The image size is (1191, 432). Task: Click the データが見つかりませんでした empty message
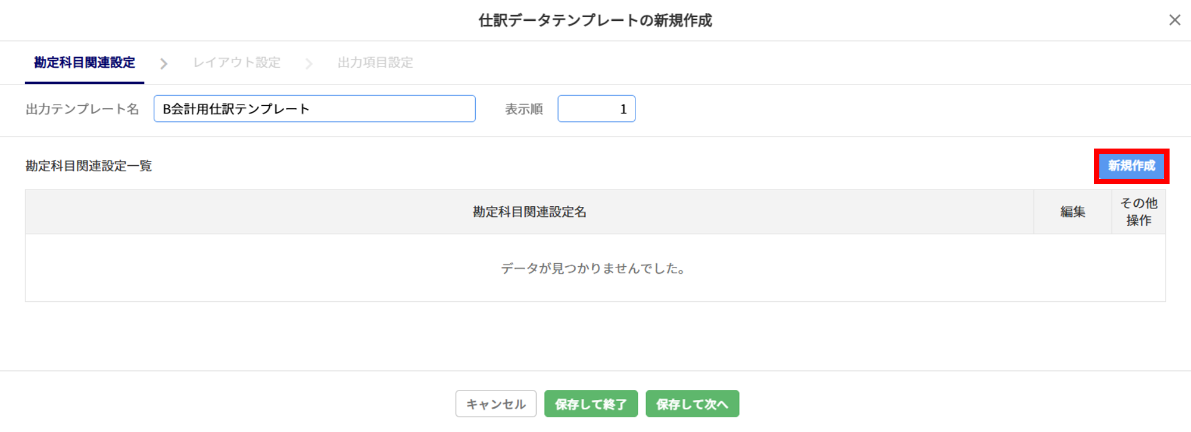593,269
